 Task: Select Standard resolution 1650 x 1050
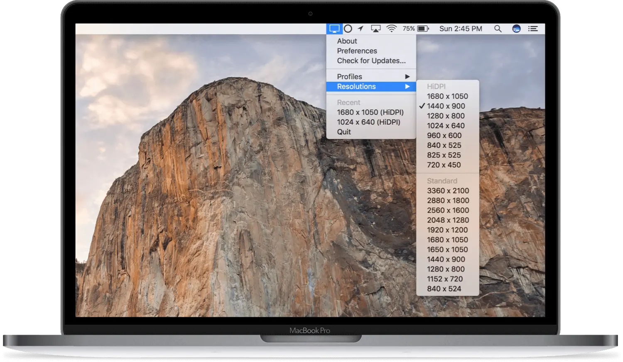(448, 250)
